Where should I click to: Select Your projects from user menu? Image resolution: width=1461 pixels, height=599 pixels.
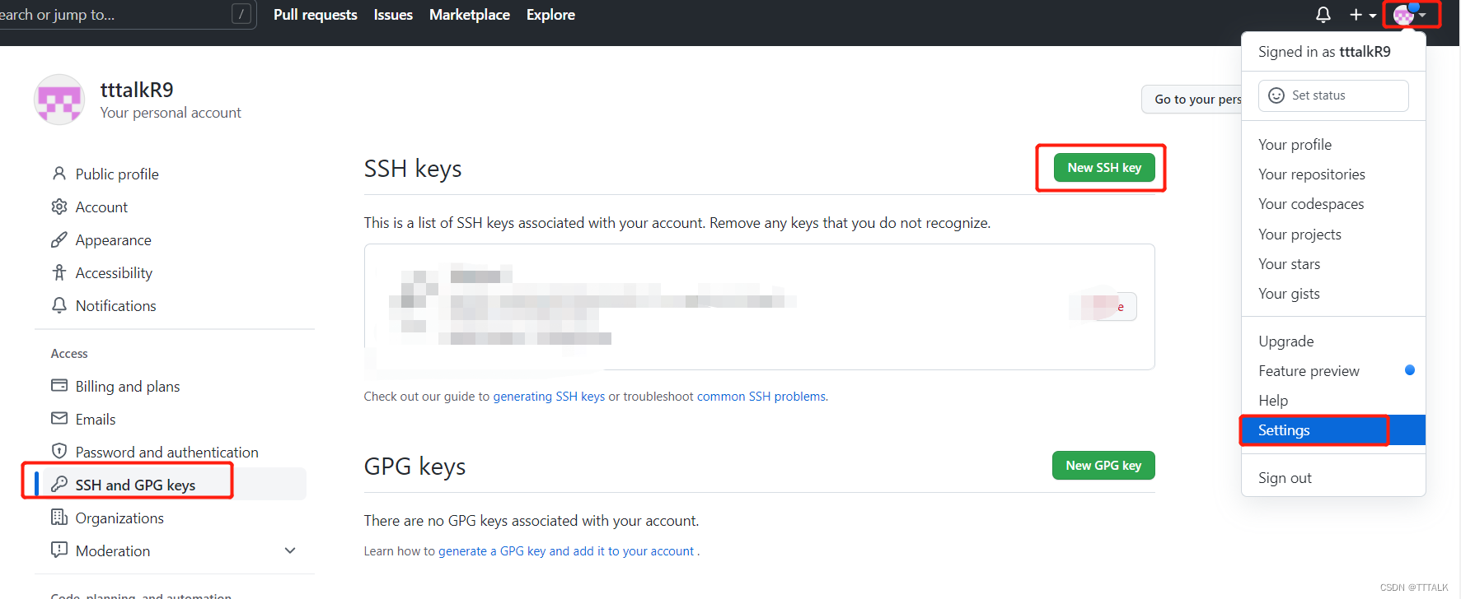click(1333, 234)
